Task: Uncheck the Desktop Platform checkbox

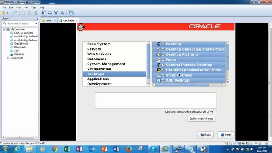Action: (x=163, y=54)
